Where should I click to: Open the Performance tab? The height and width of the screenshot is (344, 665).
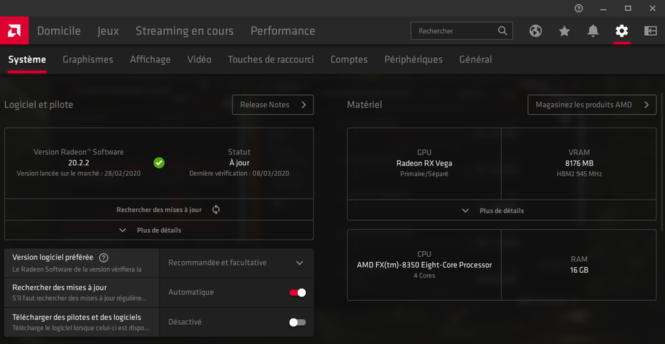pos(283,31)
